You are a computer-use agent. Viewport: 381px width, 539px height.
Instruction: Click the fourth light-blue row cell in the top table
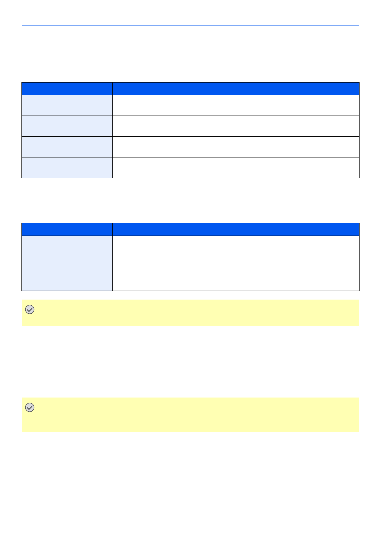(x=67, y=168)
